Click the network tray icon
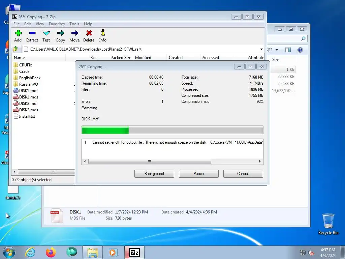Viewport: 345px width, 259px height. click(303, 253)
